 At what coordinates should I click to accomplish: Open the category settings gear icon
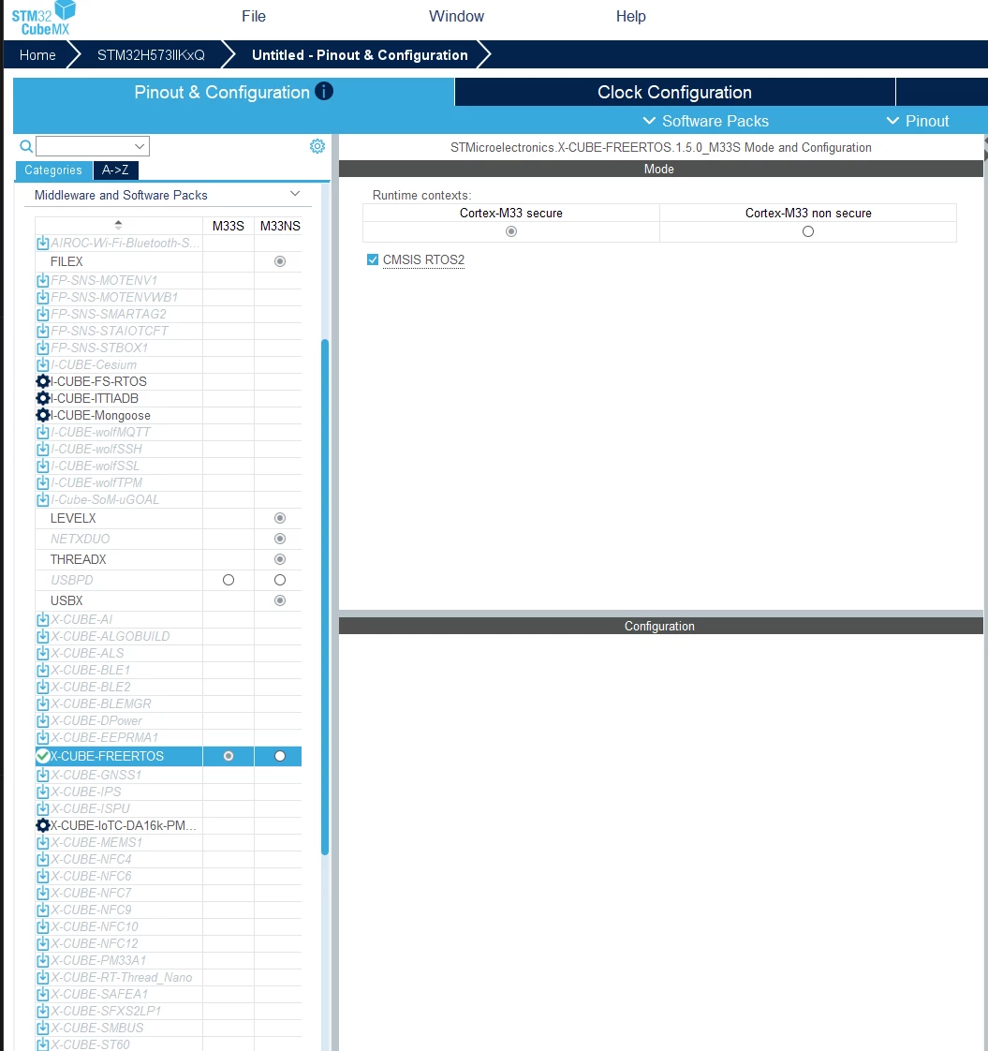[x=317, y=146]
